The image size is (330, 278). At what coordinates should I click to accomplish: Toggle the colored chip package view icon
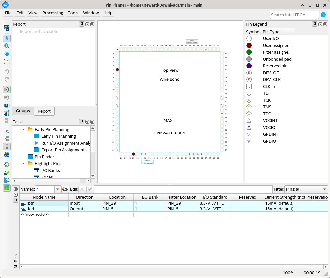click(x=7, y=90)
